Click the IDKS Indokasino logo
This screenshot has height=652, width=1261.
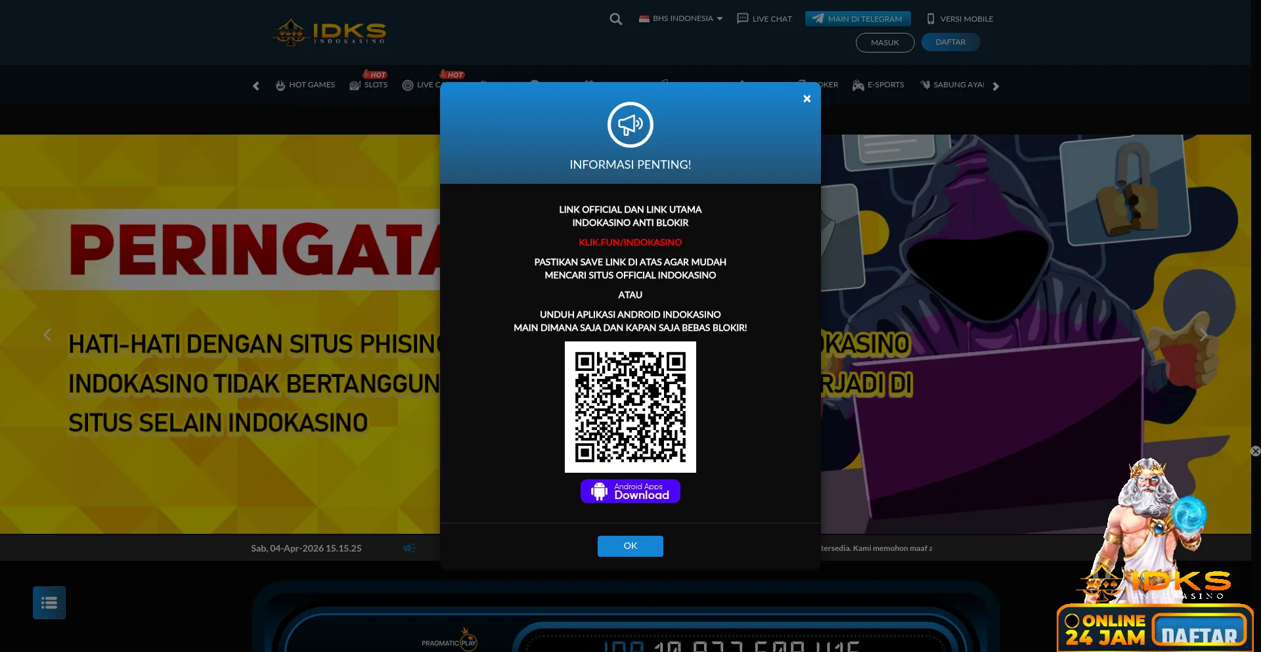(329, 32)
